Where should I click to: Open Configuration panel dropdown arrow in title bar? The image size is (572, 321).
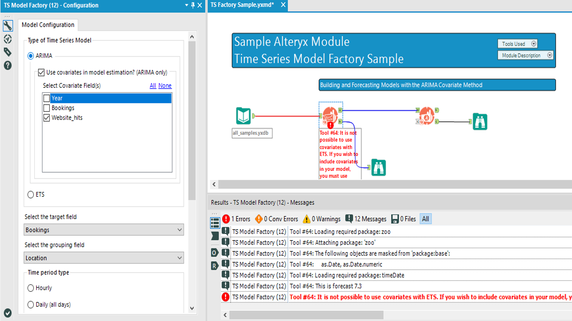pos(186,5)
